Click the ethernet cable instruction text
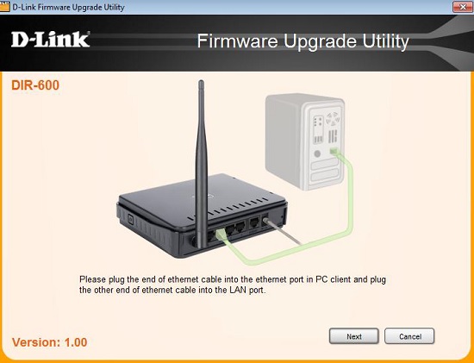474x363 pixels. coord(233,285)
